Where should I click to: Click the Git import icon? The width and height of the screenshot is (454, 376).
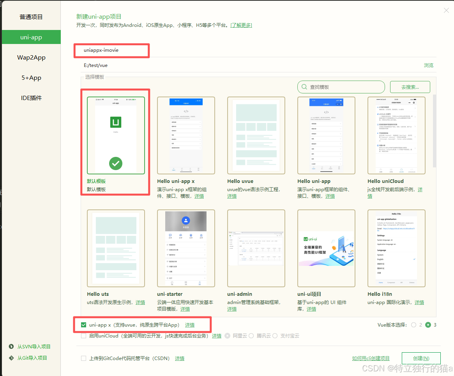(x=11, y=358)
